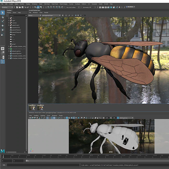Pick the Paint Selection brush tool

click(3, 21)
